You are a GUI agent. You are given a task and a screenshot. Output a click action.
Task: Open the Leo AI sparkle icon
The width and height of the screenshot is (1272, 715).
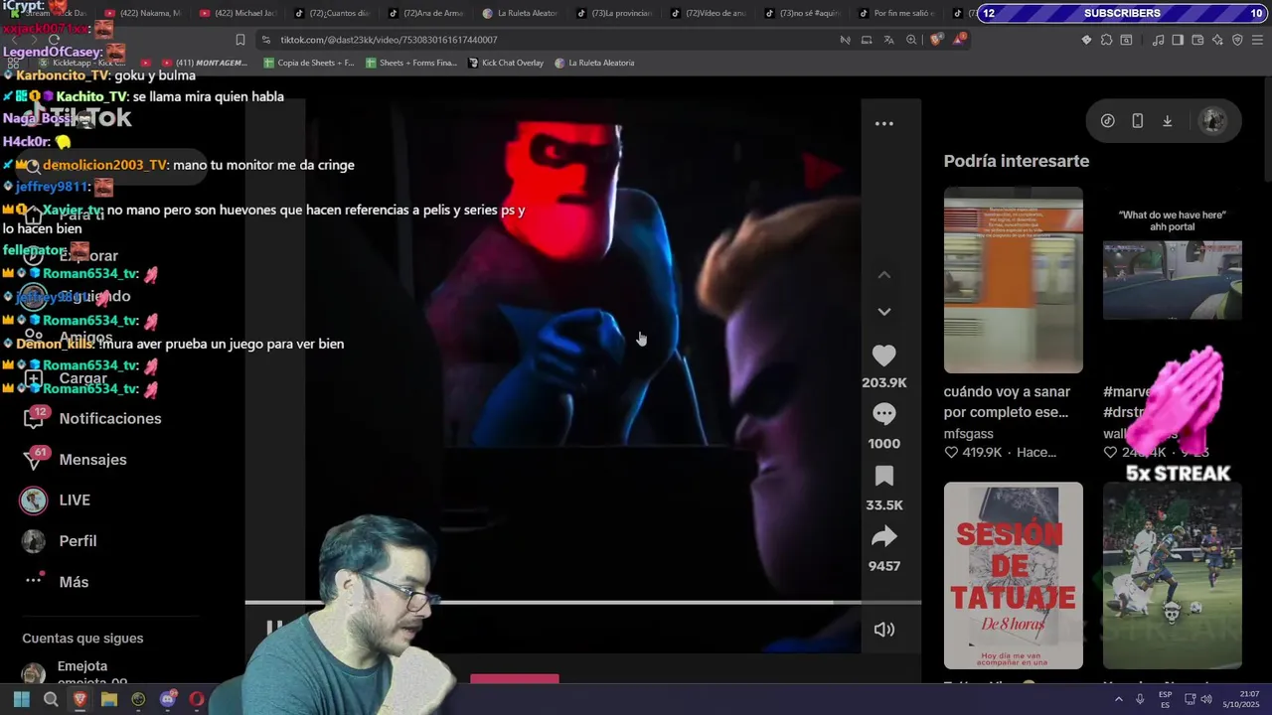(x=1217, y=40)
